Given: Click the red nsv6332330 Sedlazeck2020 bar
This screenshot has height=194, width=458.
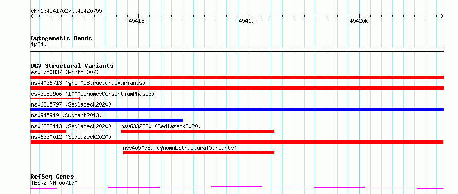Looking at the screenshot, I should 198,131.
